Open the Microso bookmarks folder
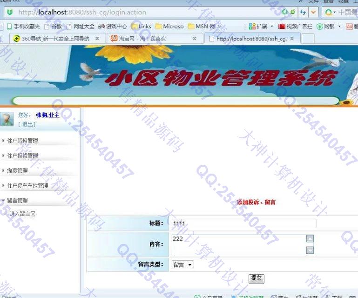 (x=169, y=27)
